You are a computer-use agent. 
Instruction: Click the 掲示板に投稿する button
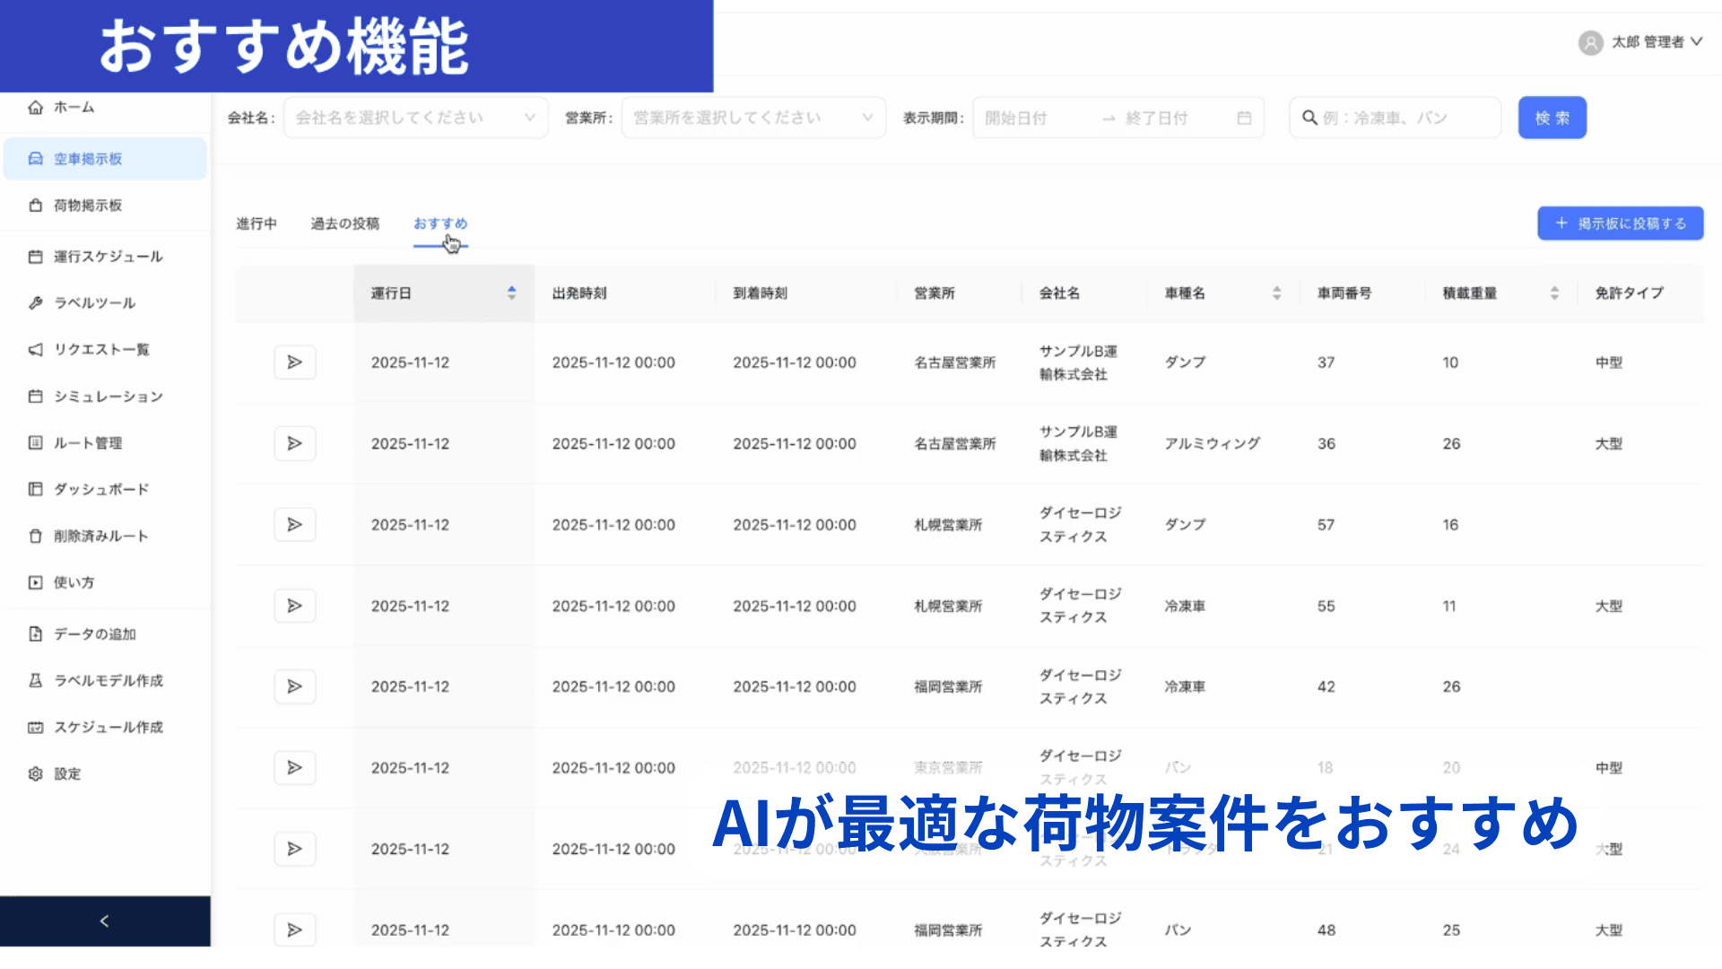click(x=1620, y=223)
